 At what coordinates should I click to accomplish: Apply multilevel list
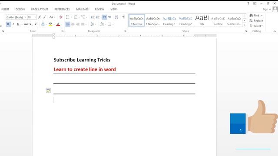83,17
